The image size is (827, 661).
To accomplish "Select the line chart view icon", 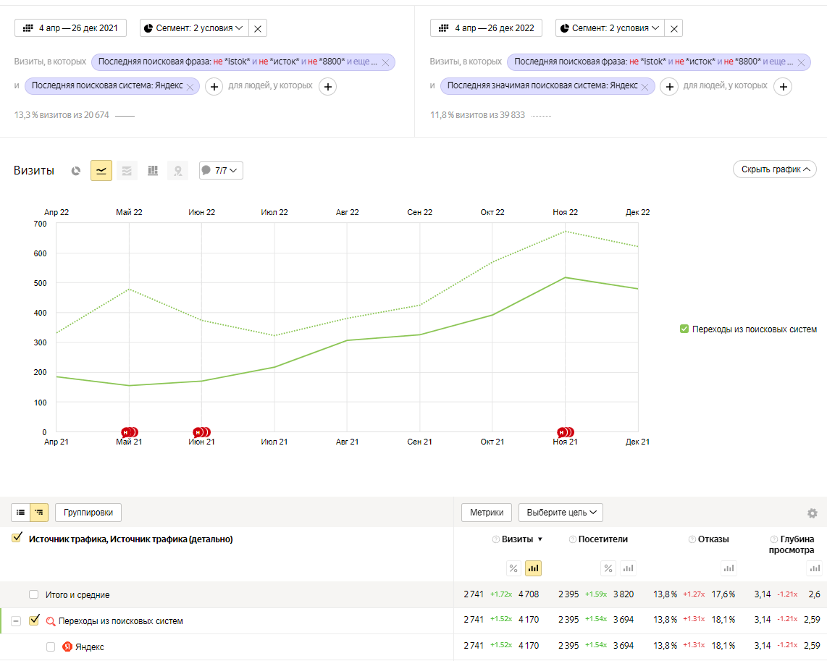I will click(101, 171).
